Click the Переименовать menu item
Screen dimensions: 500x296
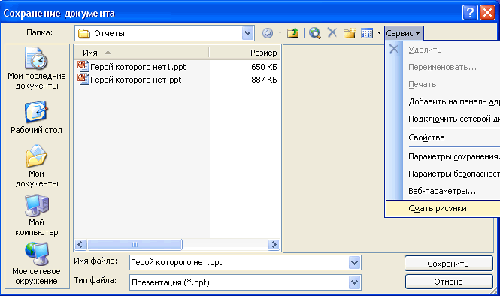(443, 67)
